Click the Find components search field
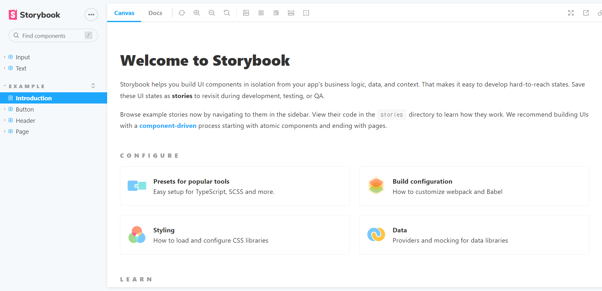This screenshot has height=291, width=602. 53,36
